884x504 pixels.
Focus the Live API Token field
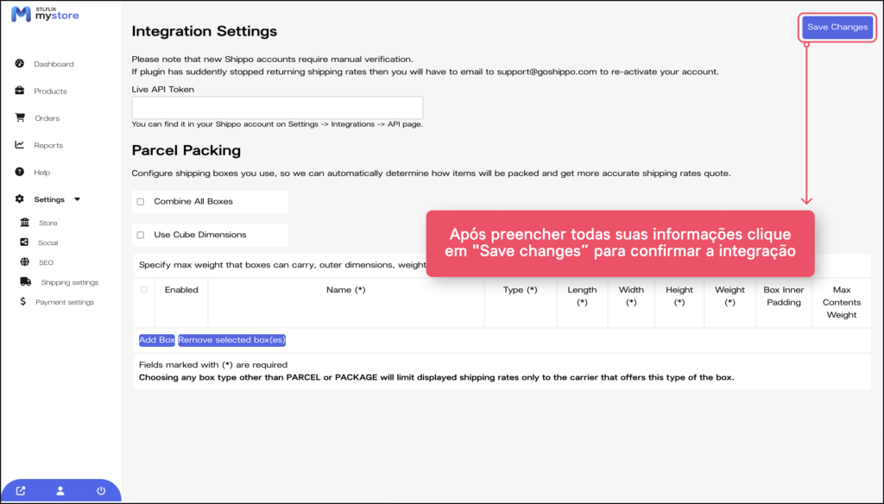point(277,108)
